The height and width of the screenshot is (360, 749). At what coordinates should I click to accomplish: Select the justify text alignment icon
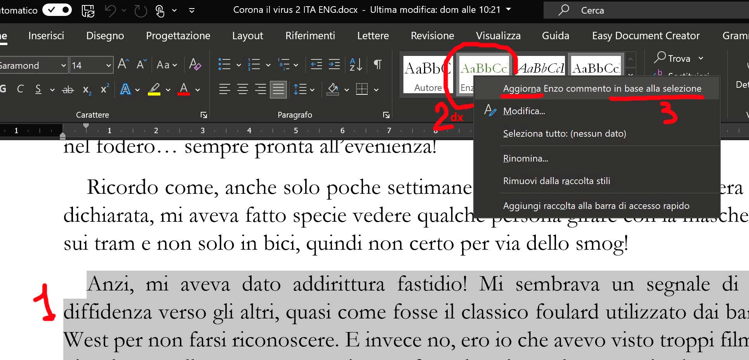278,90
